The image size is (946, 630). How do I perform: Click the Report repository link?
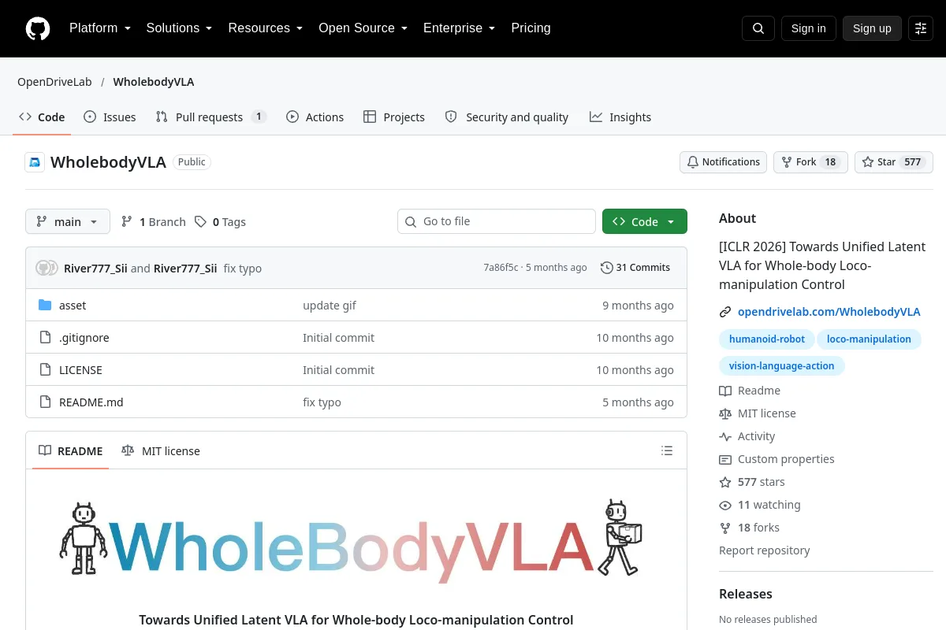click(764, 551)
